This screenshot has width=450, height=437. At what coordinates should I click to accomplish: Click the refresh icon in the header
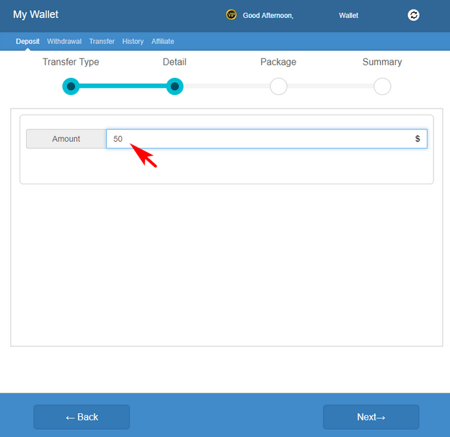(413, 15)
